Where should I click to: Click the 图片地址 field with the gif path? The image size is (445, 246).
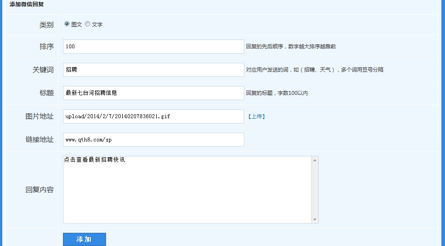click(153, 116)
